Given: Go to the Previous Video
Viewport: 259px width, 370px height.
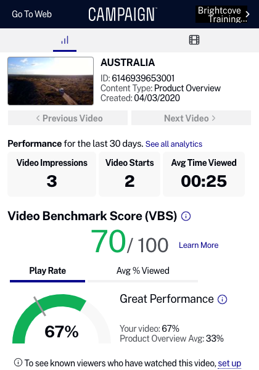Looking at the screenshot, I should (x=68, y=118).
